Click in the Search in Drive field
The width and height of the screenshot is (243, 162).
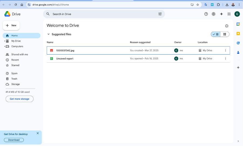(104, 14)
